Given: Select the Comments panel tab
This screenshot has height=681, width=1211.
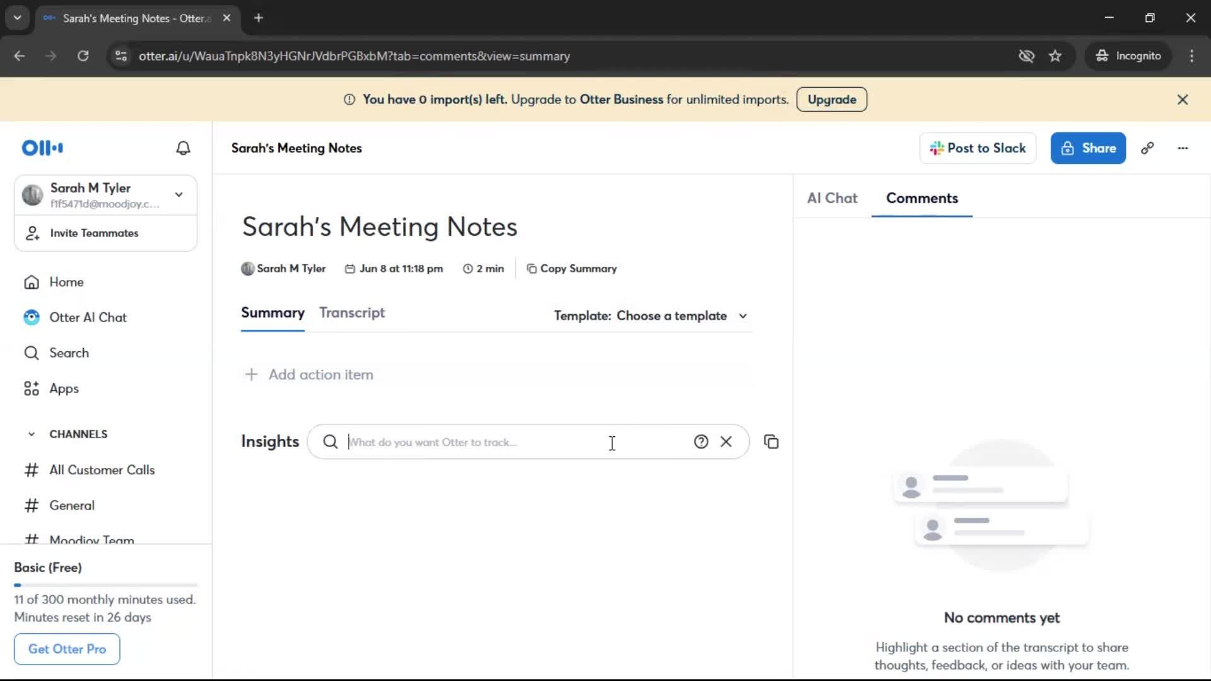Looking at the screenshot, I should click(921, 199).
